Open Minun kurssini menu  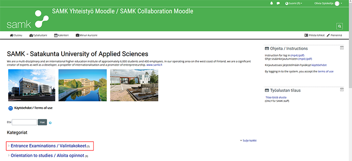point(86,36)
